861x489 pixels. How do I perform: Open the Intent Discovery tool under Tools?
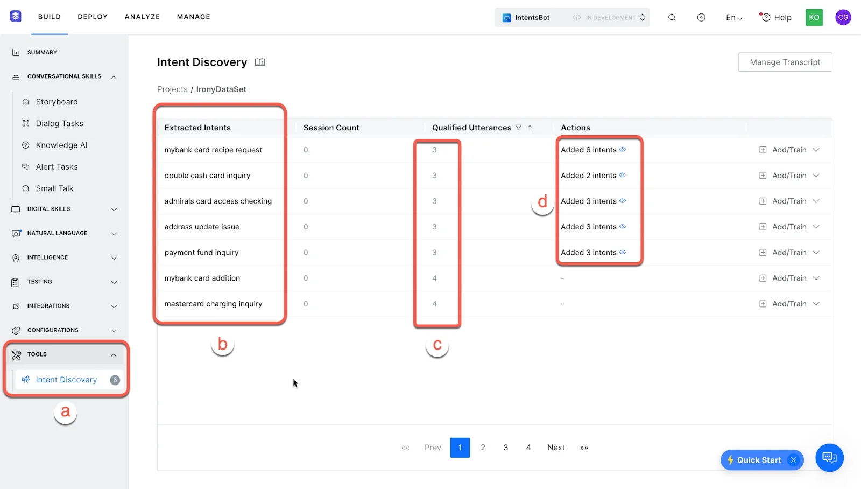point(66,380)
